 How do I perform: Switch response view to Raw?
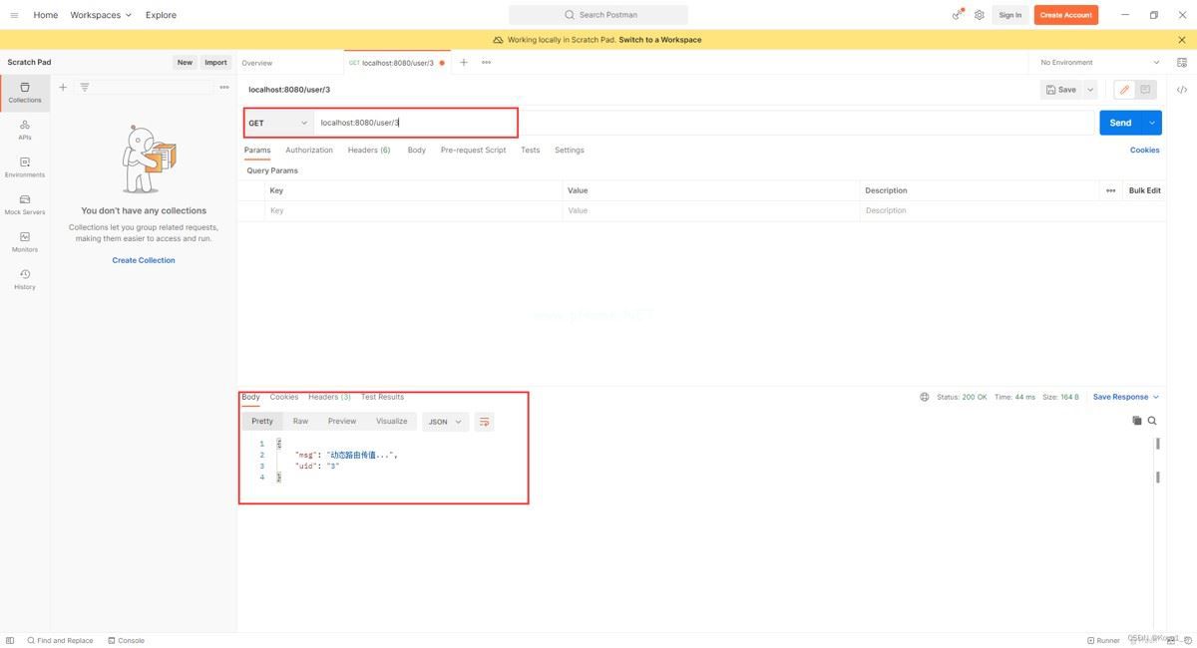[300, 422]
